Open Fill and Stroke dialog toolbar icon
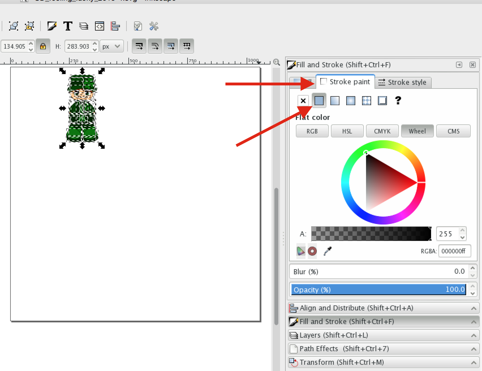 coord(52,26)
